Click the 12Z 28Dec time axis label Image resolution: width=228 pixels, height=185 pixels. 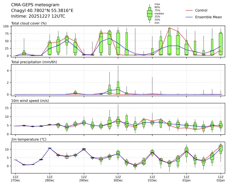(x=49, y=178)
